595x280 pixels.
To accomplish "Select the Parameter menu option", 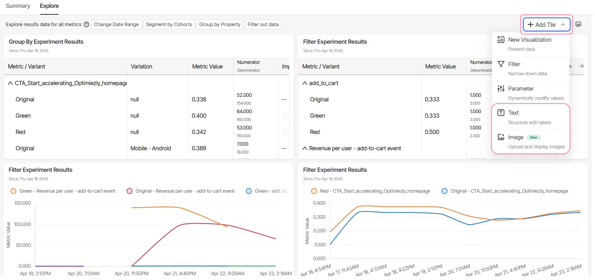I will click(531, 93).
